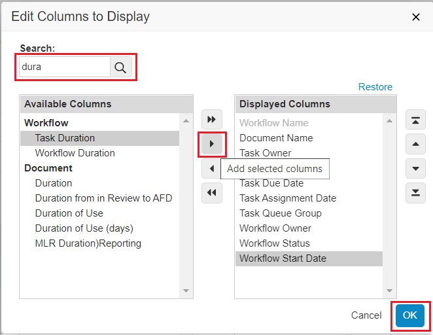Close the Edit Columns dialog

click(416, 17)
